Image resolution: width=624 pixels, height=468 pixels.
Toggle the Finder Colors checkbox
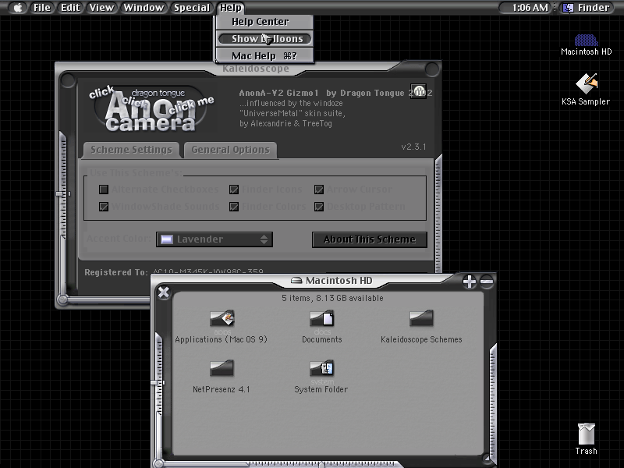[x=234, y=207]
